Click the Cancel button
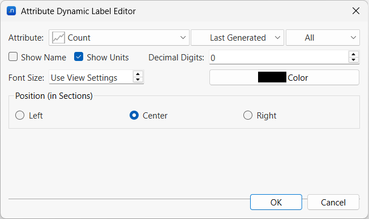This screenshot has width=369, height=219. click(x=333, y=202)
